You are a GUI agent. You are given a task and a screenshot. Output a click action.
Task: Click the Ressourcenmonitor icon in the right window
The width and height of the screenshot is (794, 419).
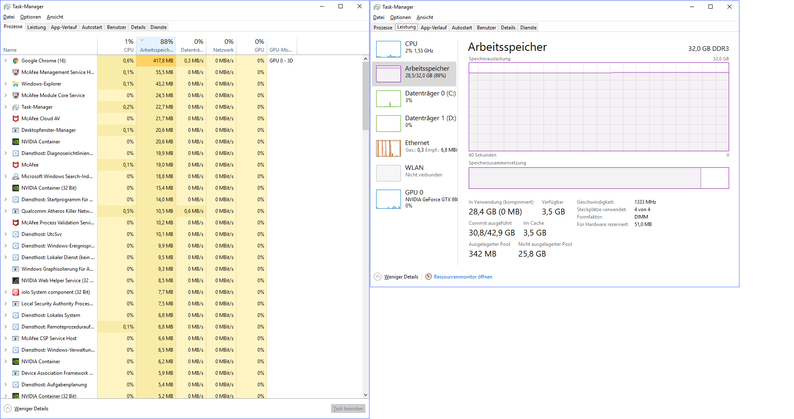coord(429,277)
